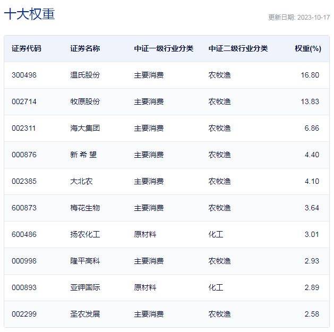Select security code 002311
Viewport: 334px width, 332px height.
[23, 128]
